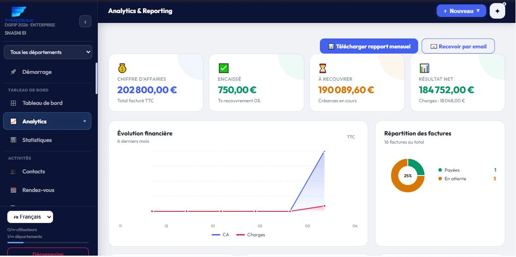Click the 16 factures au total text
Screen dimensions: 516x257
tap(404, 142)
